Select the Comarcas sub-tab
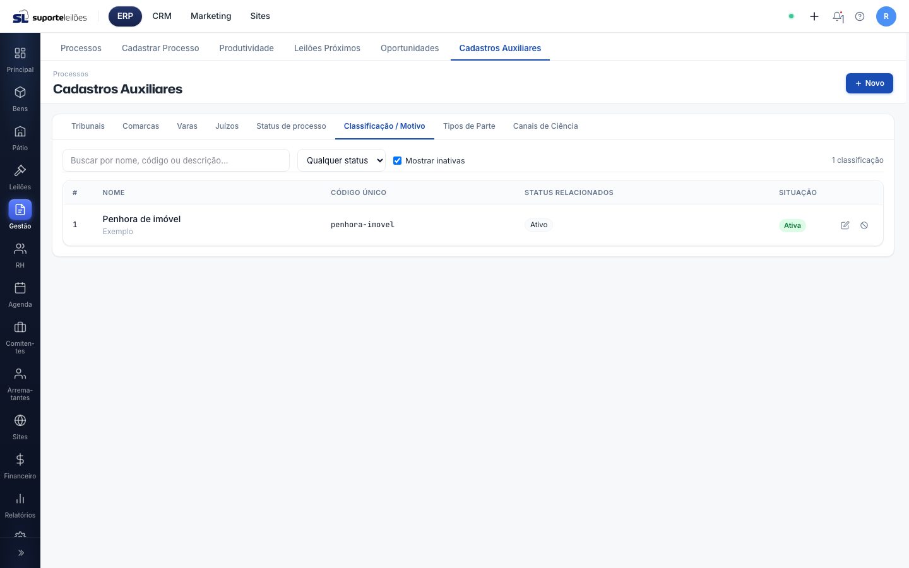This screenshot has width=909, height=568. (x=141, y=126)
